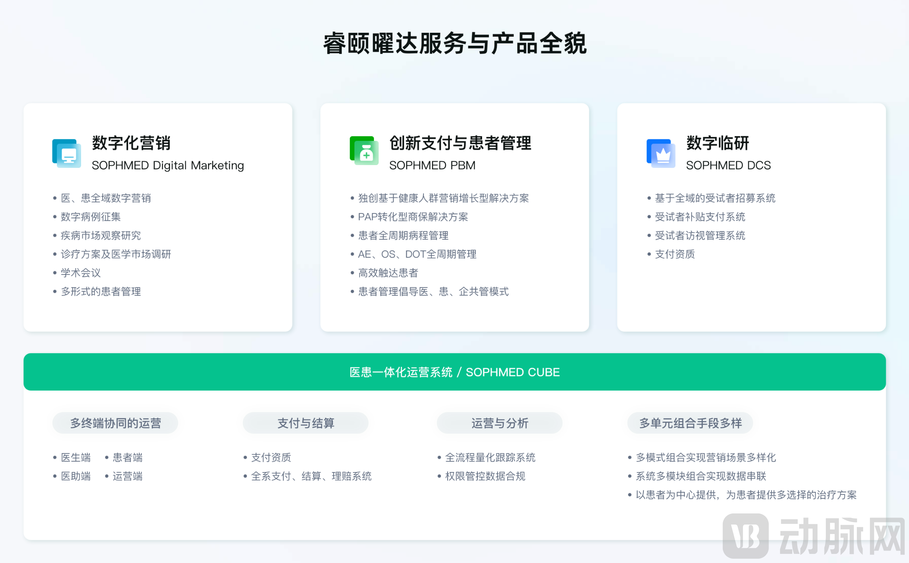This screenshot has width=909, height=563.
Task: Click 支付资质 in the 数字临研 card
Action: tap(675, 254)
